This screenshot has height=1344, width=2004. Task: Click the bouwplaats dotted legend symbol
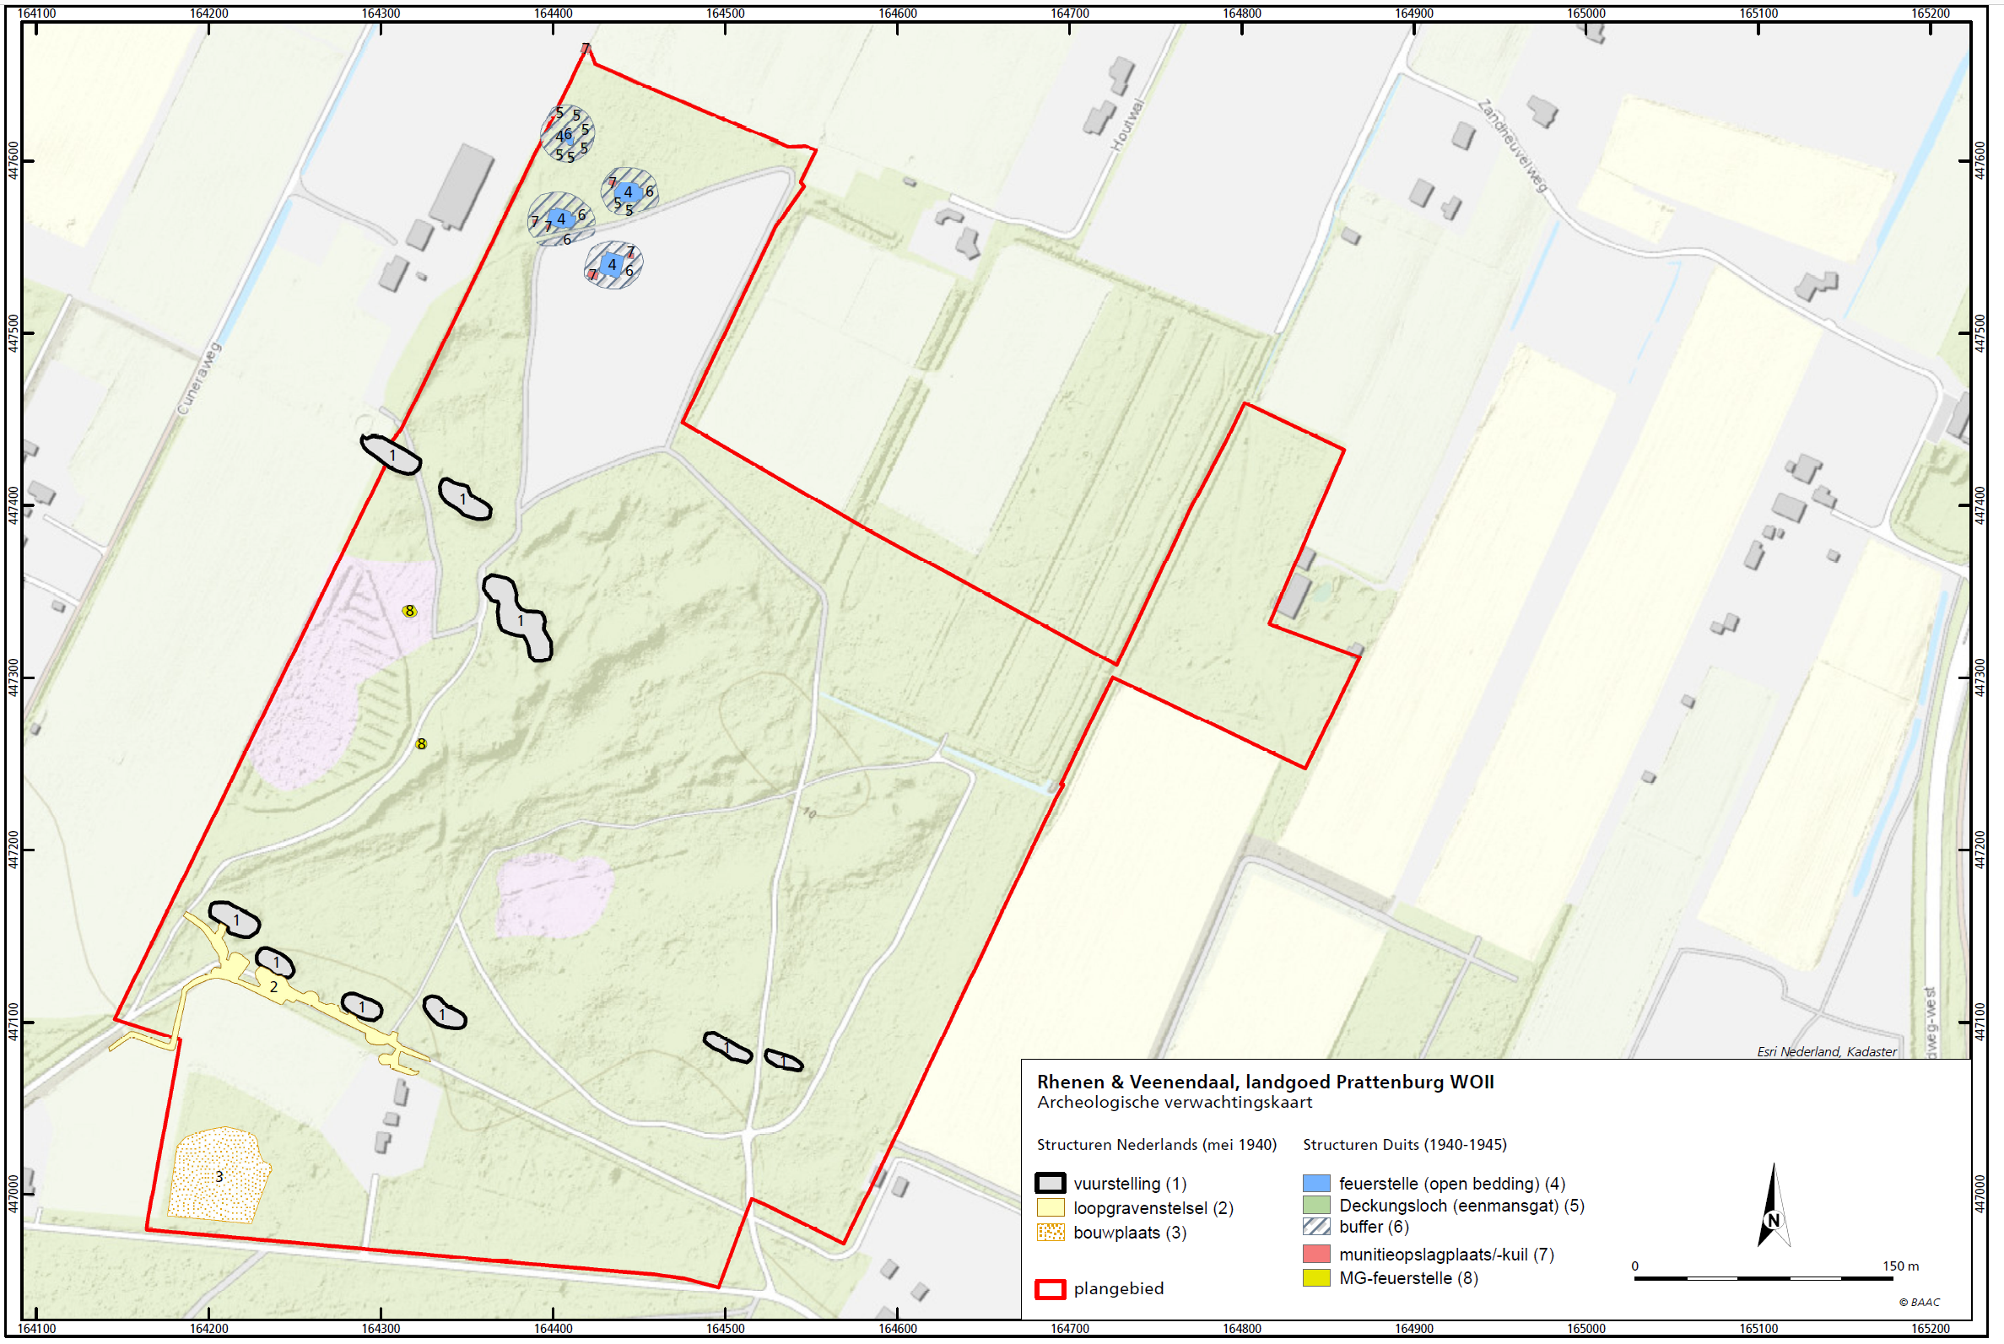1050,1233
